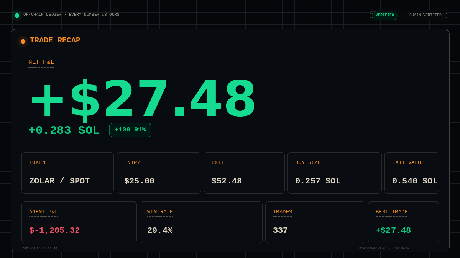
Task: Click the BUY SIZE label
Action: 308,162
